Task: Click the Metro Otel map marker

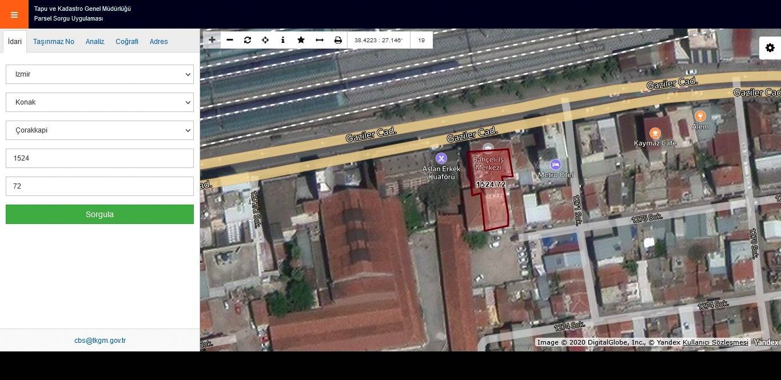Action: pos(555,165)
